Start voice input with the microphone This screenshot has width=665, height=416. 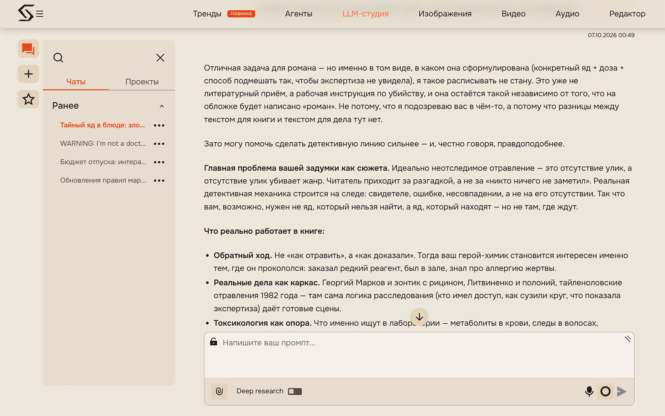(x=589, y=391)
